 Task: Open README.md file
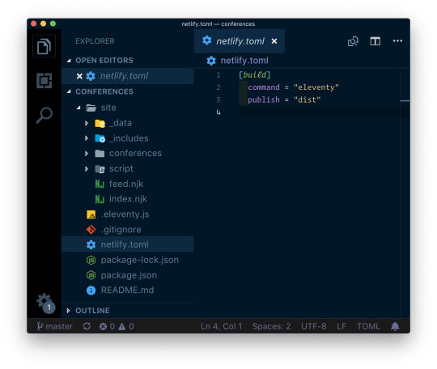128,291
